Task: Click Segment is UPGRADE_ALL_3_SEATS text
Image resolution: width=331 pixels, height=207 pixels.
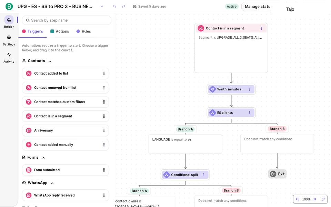Action: coord(230,38)
